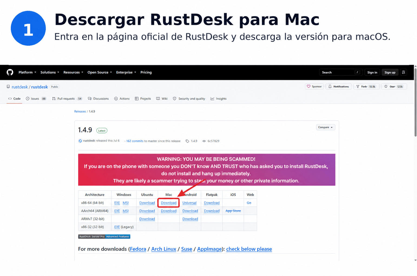Switch to the Projects tab

coord(143,99)
